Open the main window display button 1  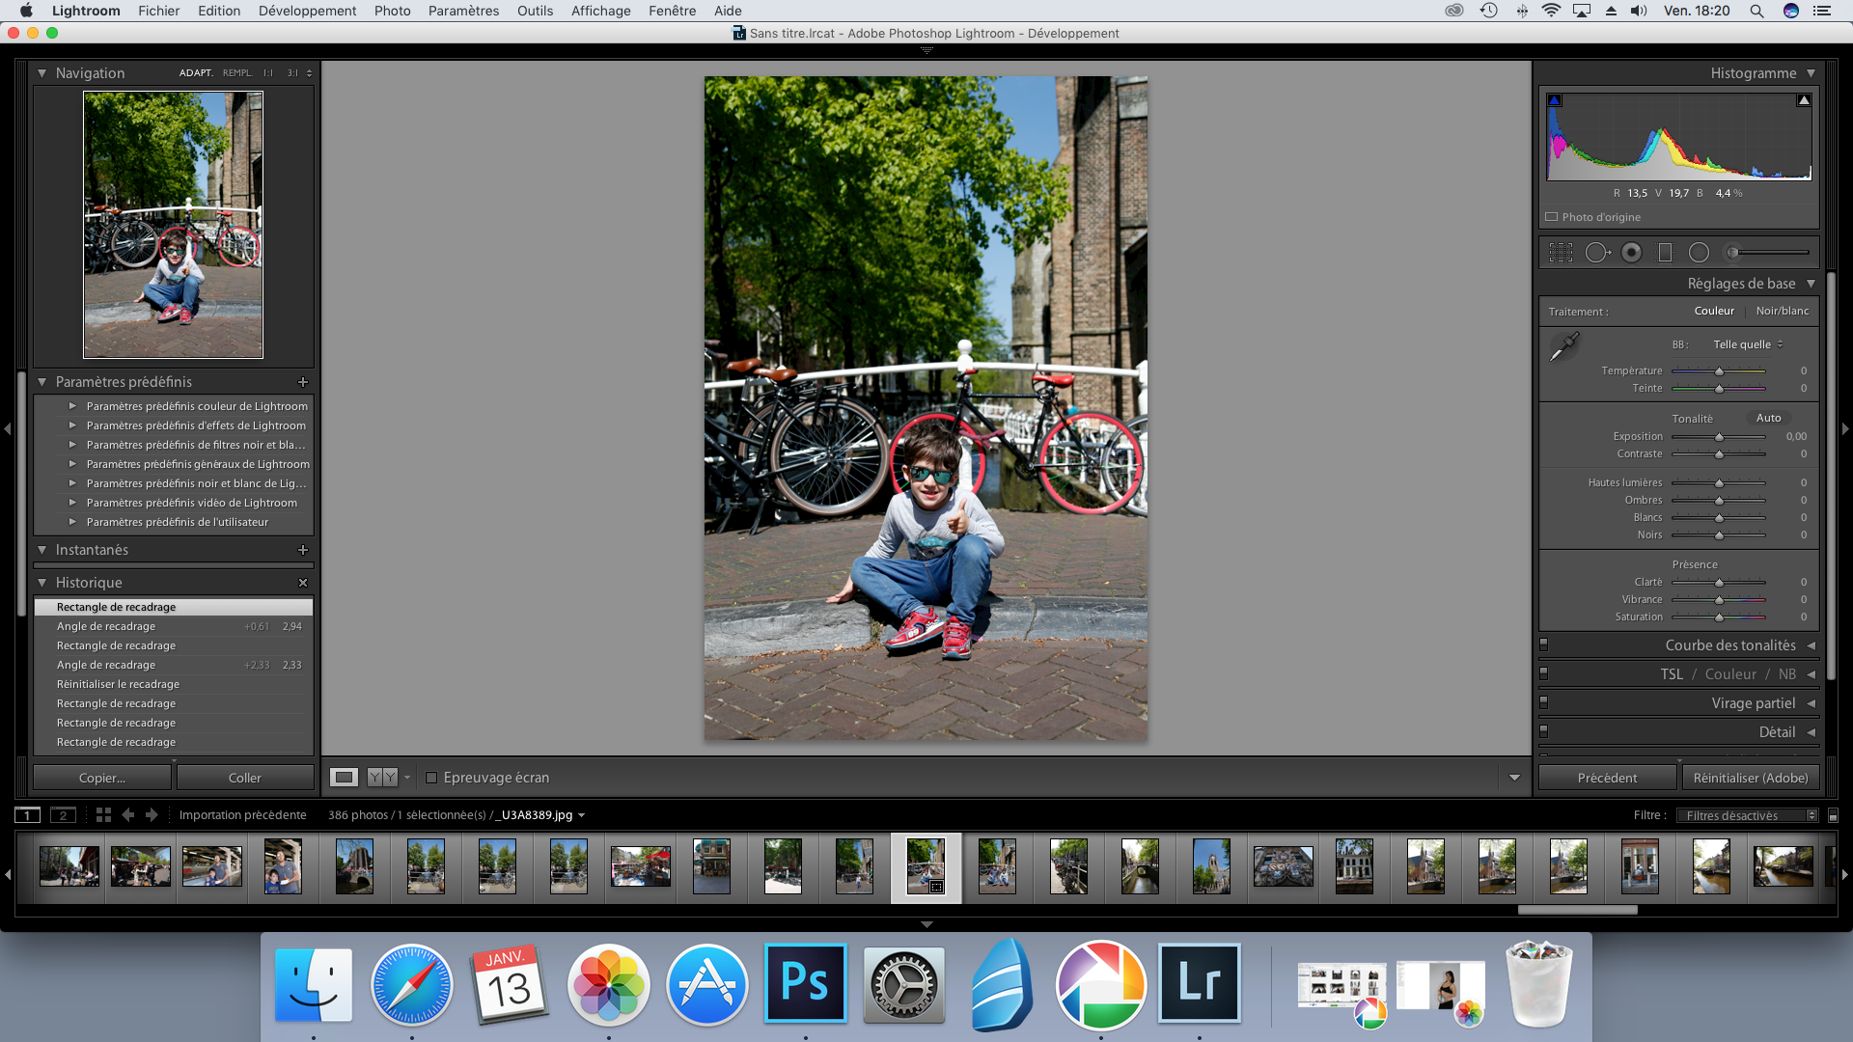(x=28, y=815)
